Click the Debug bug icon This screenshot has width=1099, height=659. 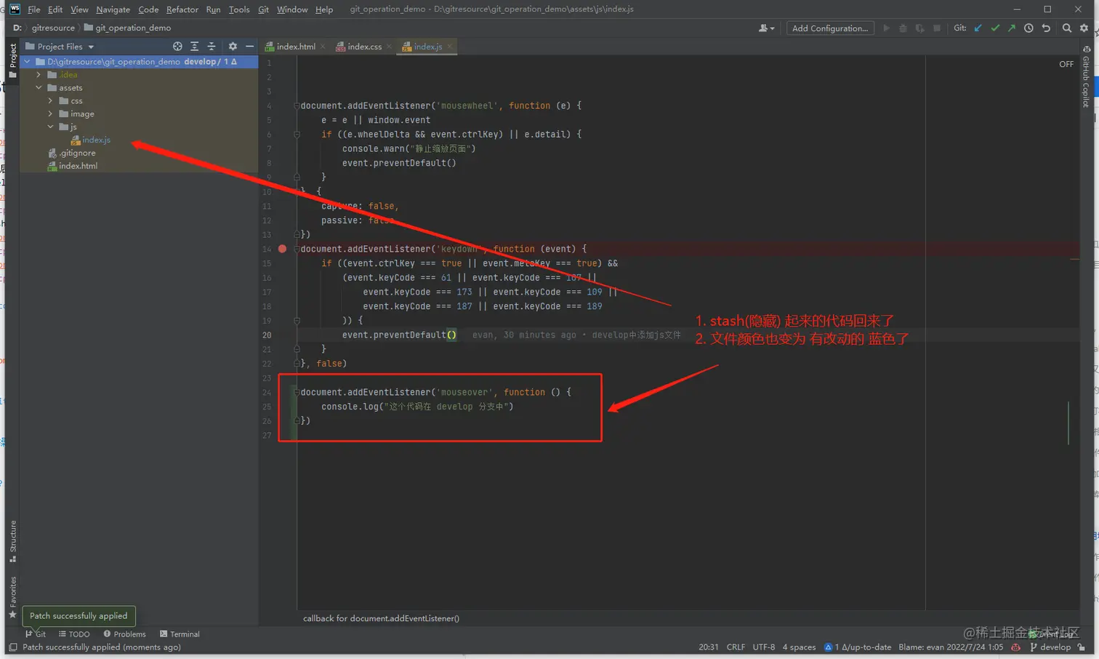(903, 28)
